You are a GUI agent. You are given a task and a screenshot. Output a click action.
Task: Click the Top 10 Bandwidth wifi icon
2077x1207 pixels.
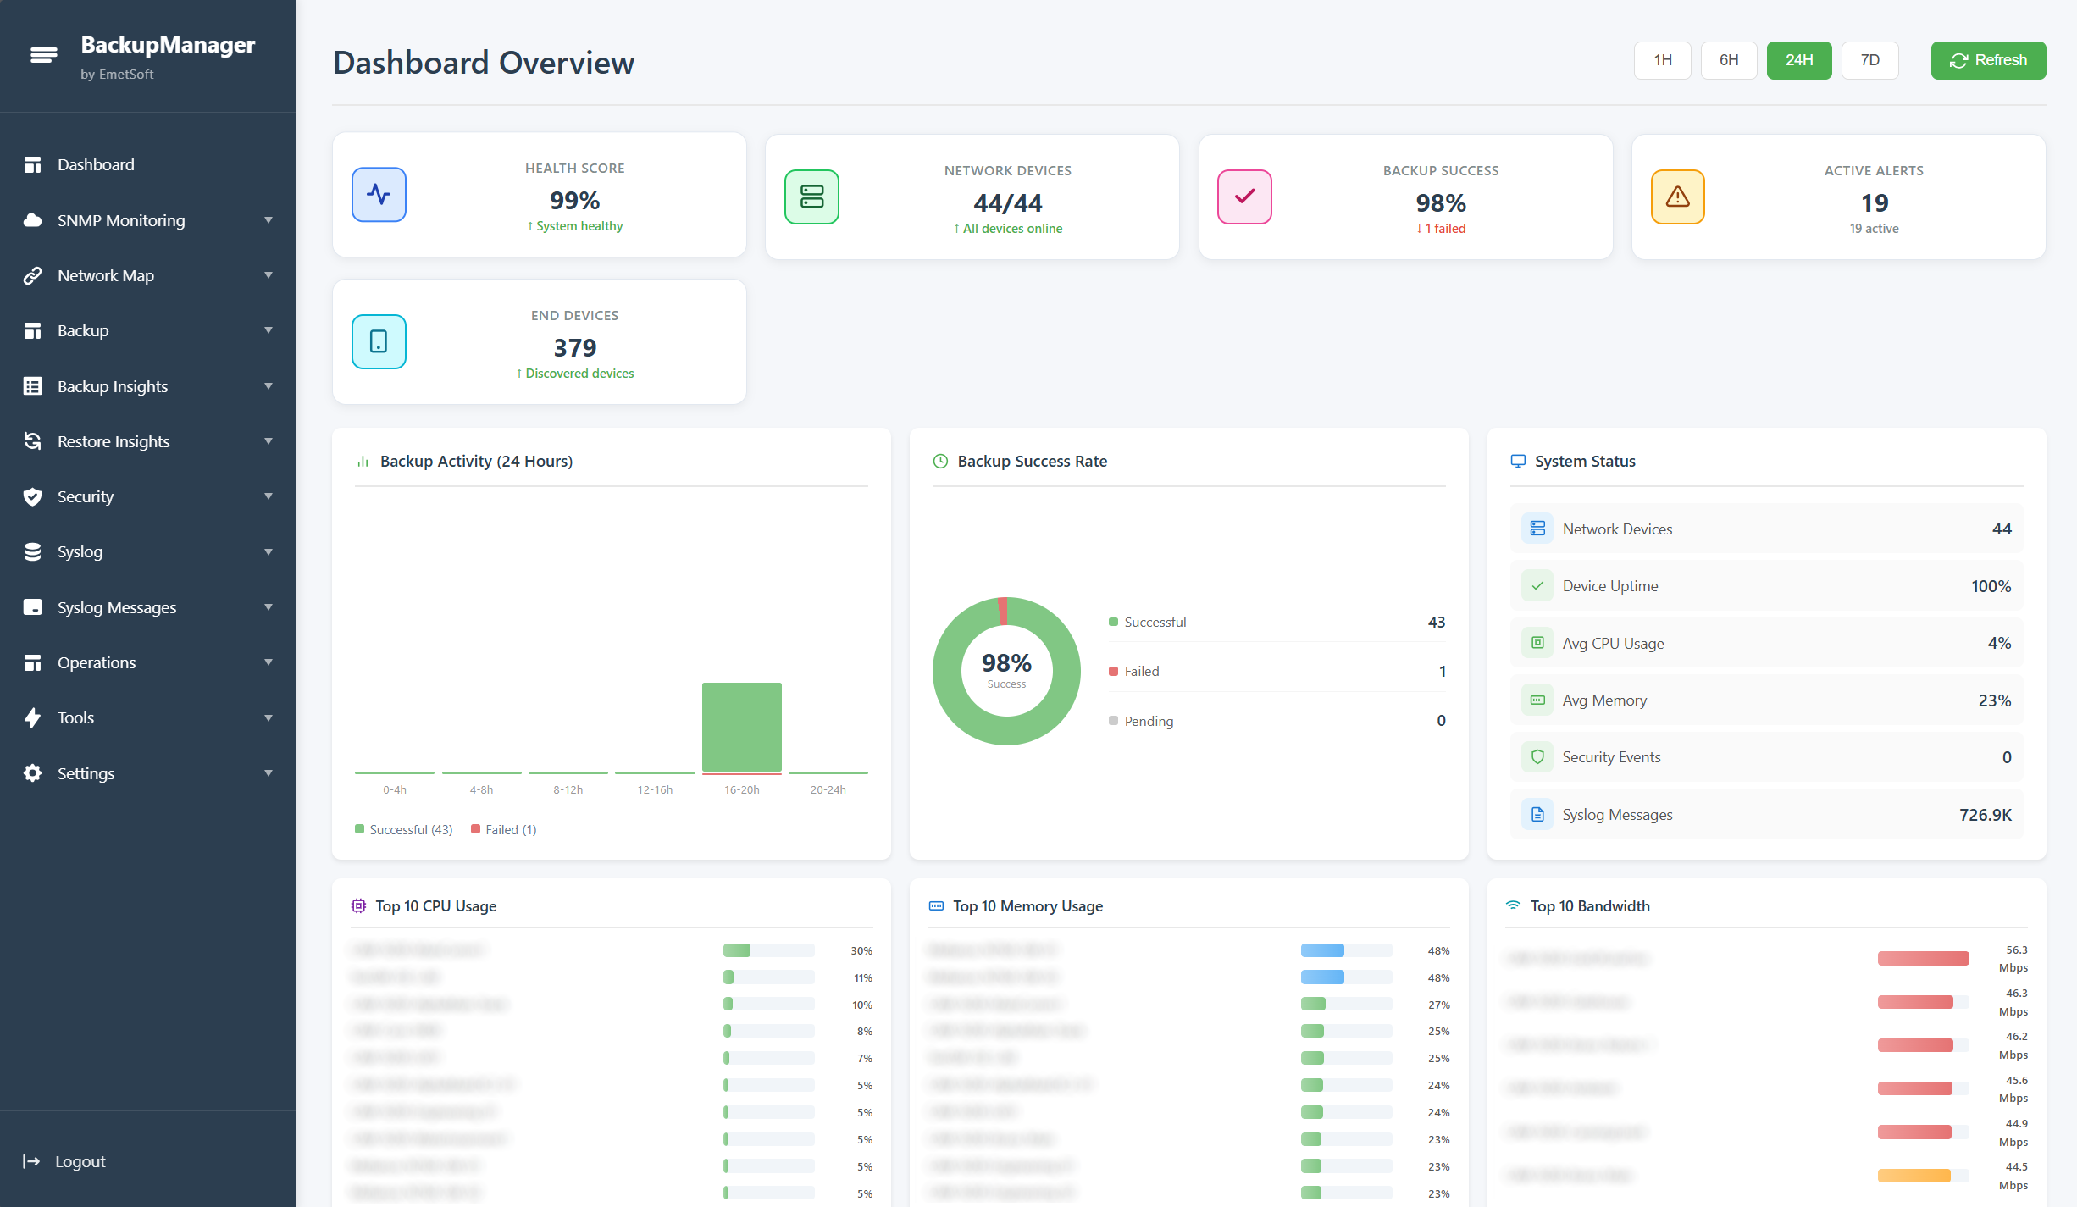point(1513,906)
